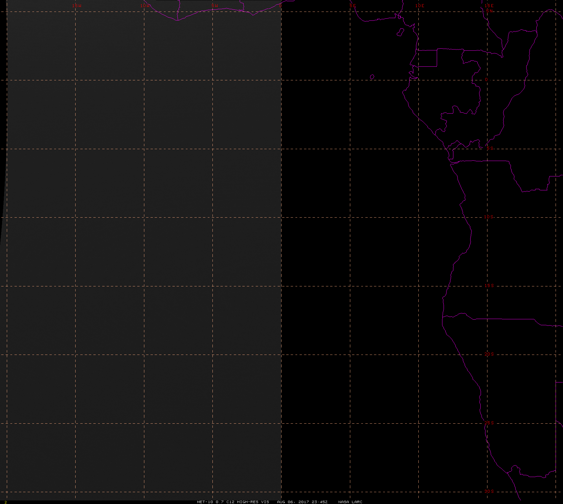Select the prime meridian 0 longitude label
The width and height of the screenshot is (563, 504).
coord(281,6)
